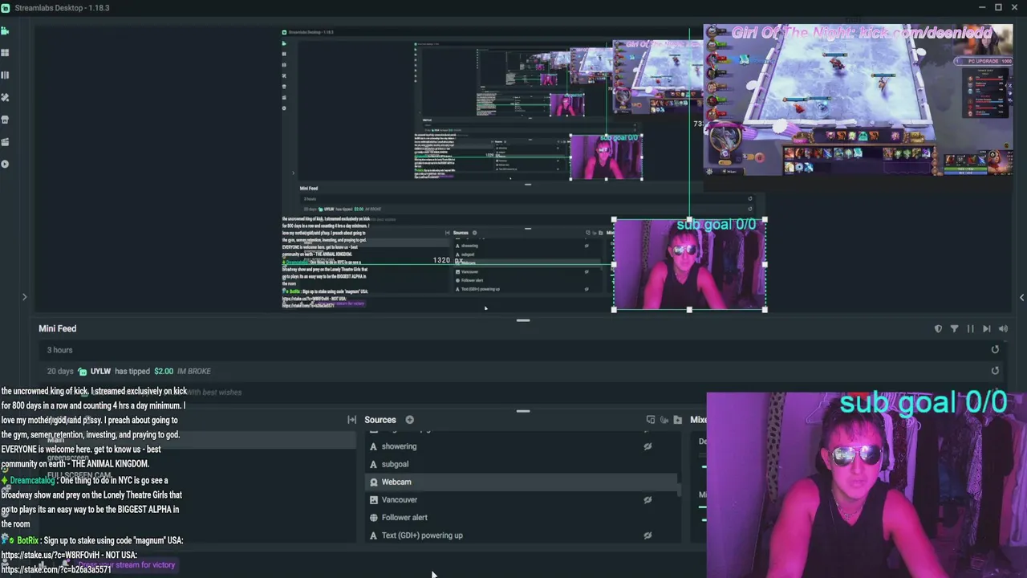Toggle visibility of the showering source
The height and width of the screenshot is (578, 1027).
[647, 446]
